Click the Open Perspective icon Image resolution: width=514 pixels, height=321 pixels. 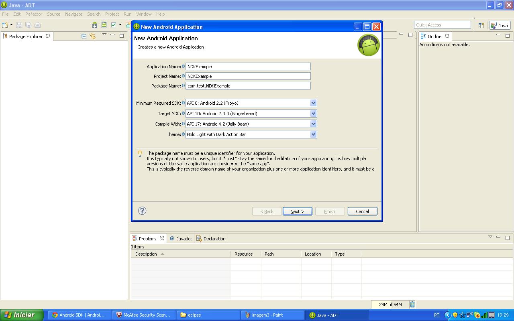(x=481, y=25)
